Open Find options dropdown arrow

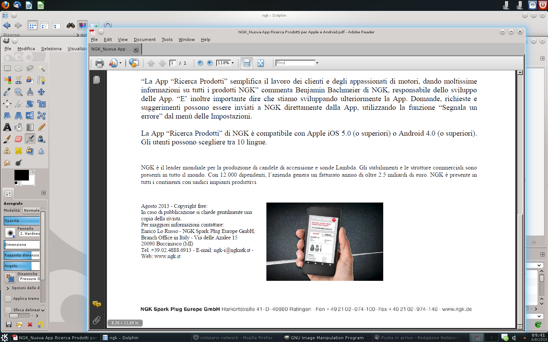(317, 63)
